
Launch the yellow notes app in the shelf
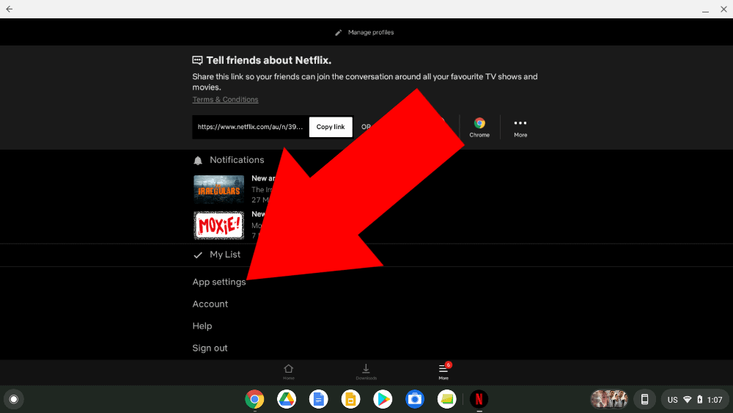pos(446,399)
